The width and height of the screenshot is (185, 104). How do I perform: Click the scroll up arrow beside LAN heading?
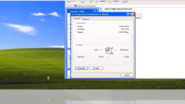(x=101, y=9)
